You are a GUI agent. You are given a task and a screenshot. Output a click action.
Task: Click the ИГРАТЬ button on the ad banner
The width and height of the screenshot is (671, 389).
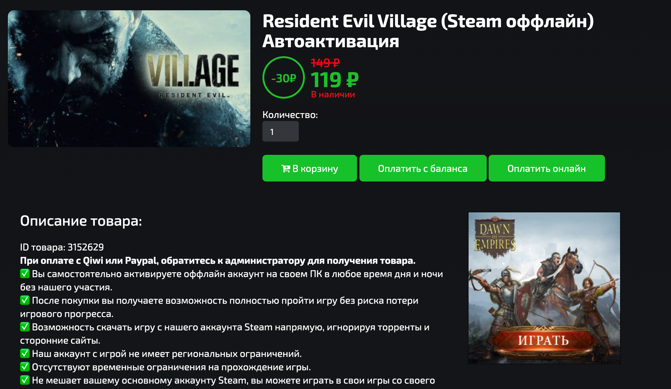tap(544, 340)
